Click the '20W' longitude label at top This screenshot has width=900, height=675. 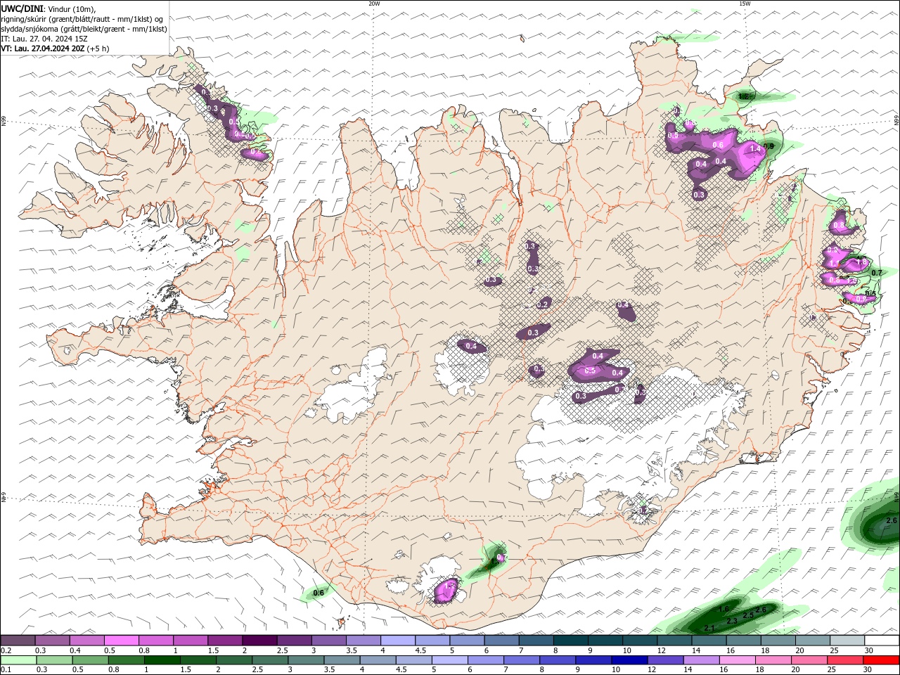(x=374, y=4)
